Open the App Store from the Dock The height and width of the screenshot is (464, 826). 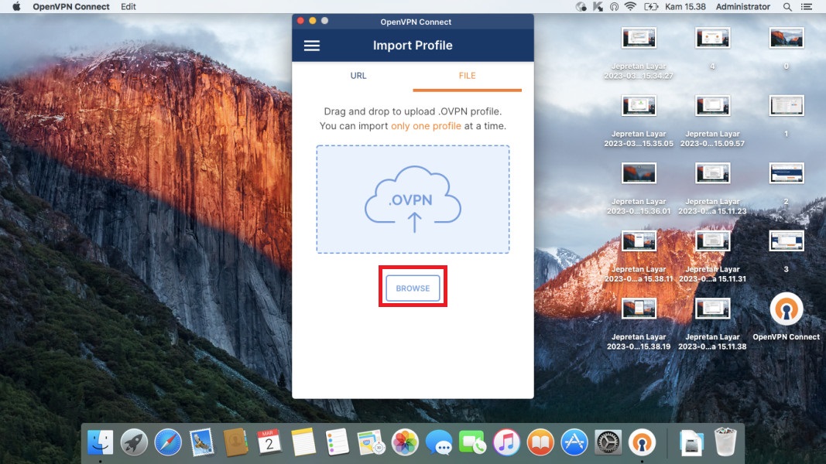pyautogui.click(x=574, y=442)
